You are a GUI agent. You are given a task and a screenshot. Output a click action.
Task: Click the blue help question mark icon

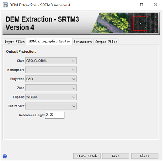(5, 156)
